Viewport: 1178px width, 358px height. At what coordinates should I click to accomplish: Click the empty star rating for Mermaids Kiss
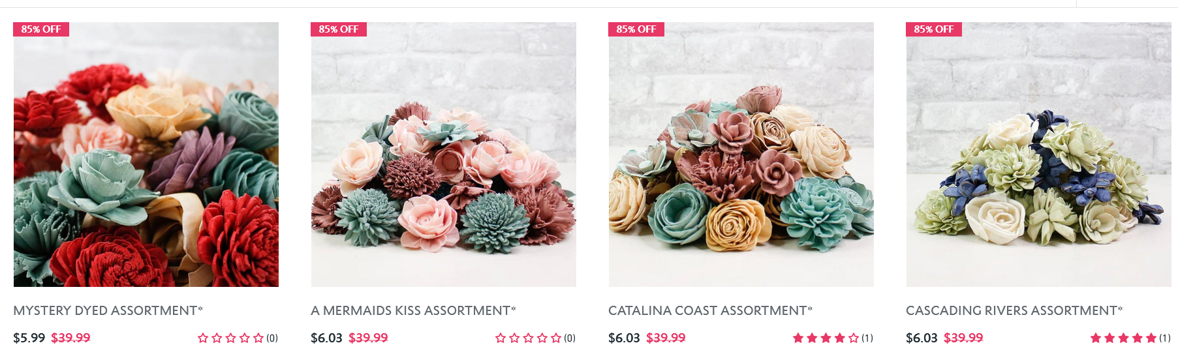pyautogui.click(x=528, y=338)
